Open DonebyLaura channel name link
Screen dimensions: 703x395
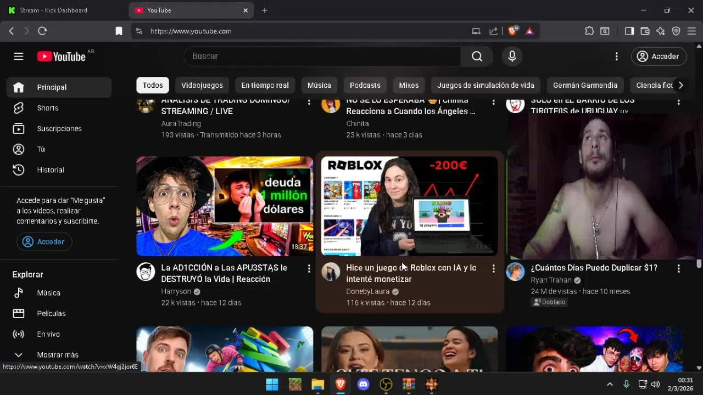[x=368, y=291]
